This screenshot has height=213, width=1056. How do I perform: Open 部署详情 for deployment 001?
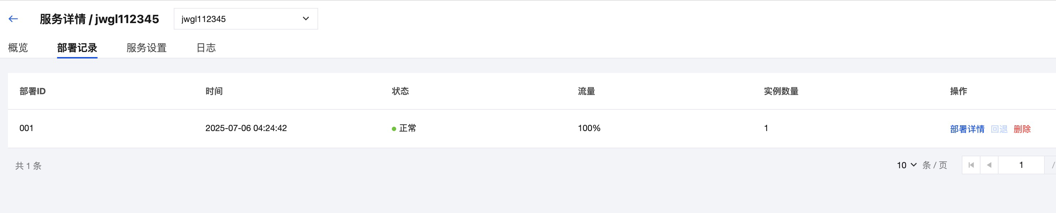coord(967,129)
